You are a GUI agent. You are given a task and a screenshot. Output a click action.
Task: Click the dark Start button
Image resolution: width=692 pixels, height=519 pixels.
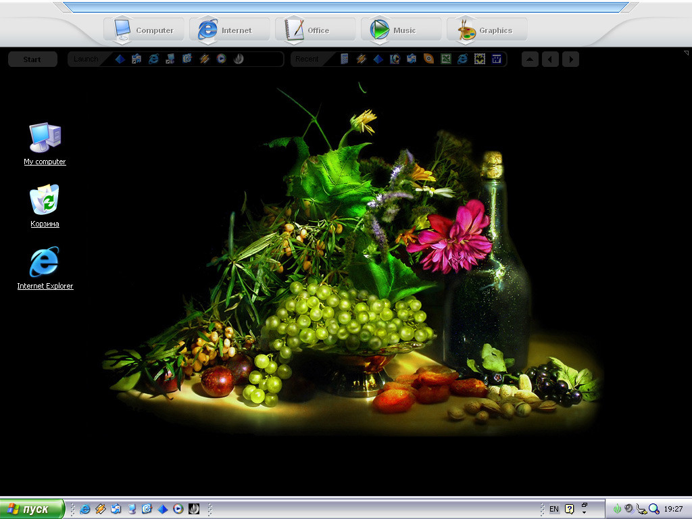32,59
